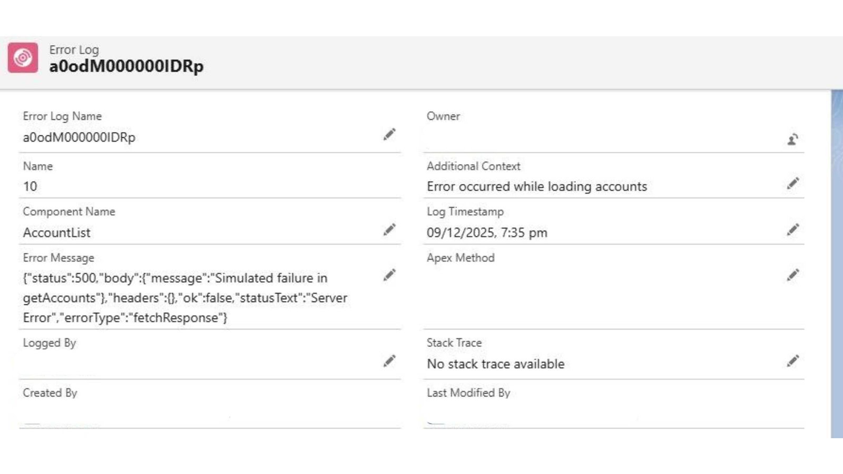Click the vertical scrollbar on right edge

[836, 263]
